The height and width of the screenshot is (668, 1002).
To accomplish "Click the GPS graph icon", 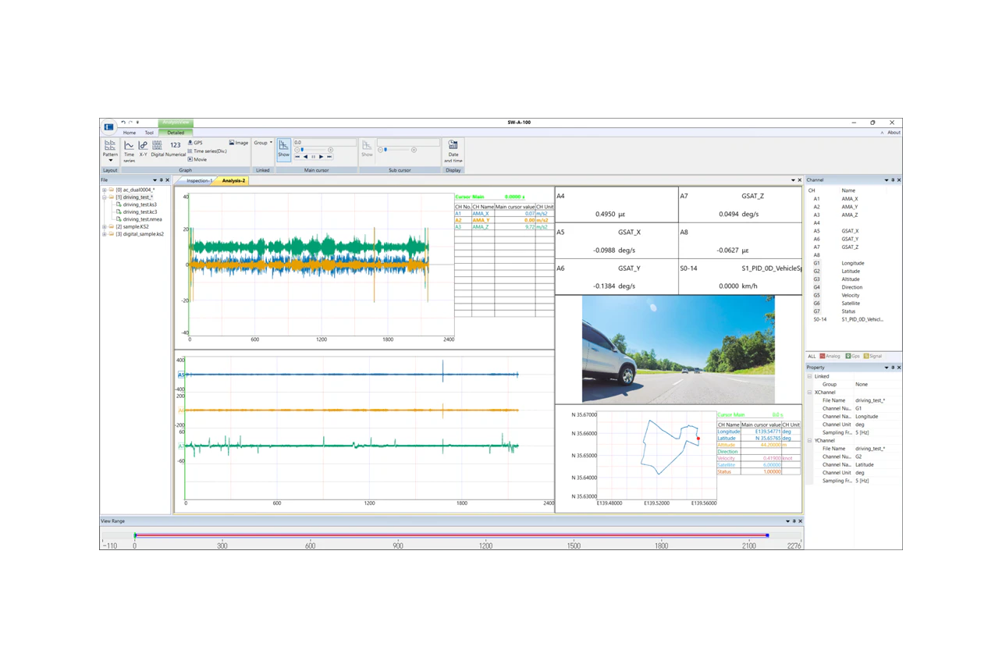I will click(195, 143).
